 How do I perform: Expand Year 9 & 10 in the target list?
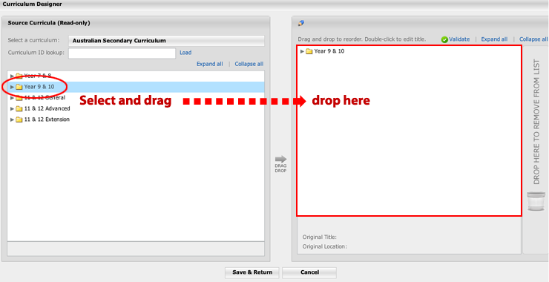[302, 51]
